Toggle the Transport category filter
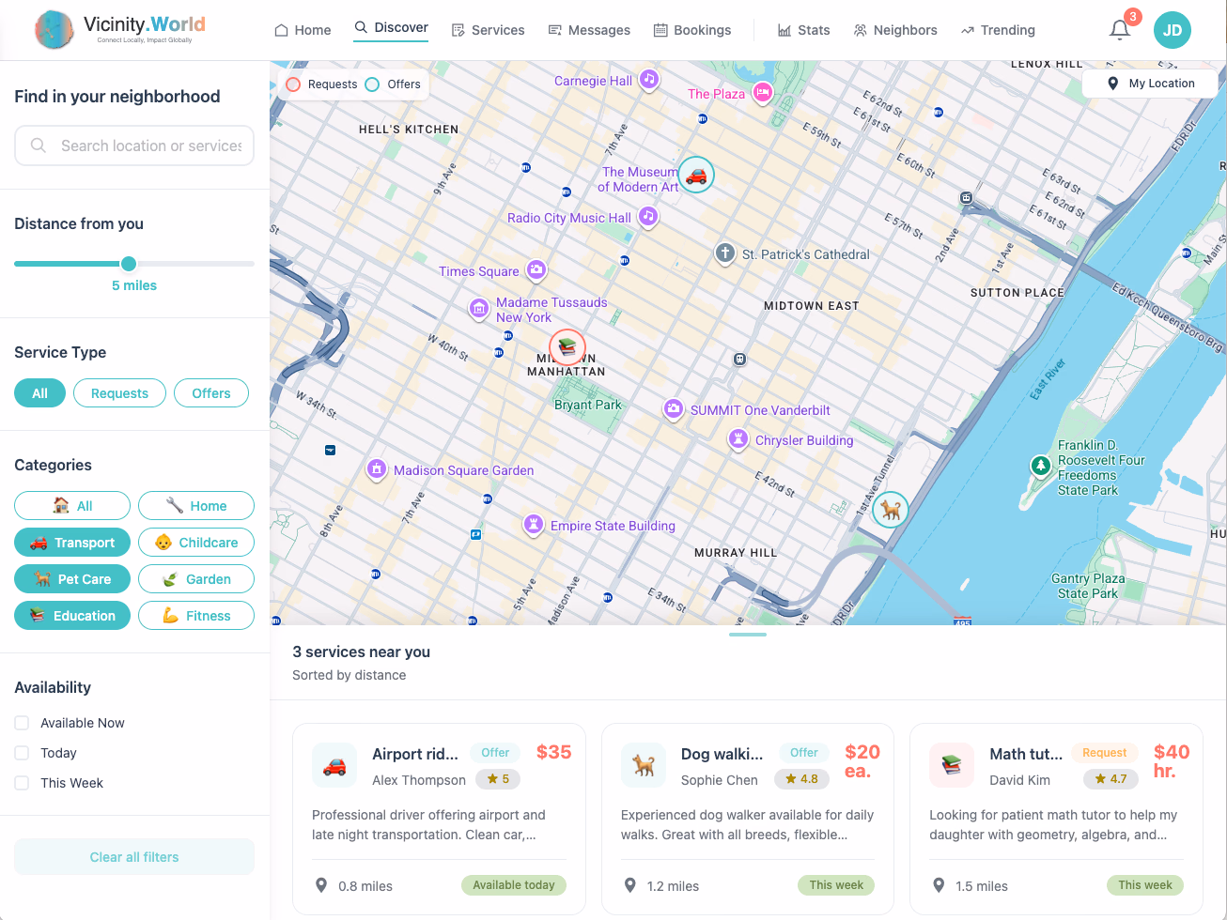1227x920 pixels. pyautogui.click(x=72, y=543)
